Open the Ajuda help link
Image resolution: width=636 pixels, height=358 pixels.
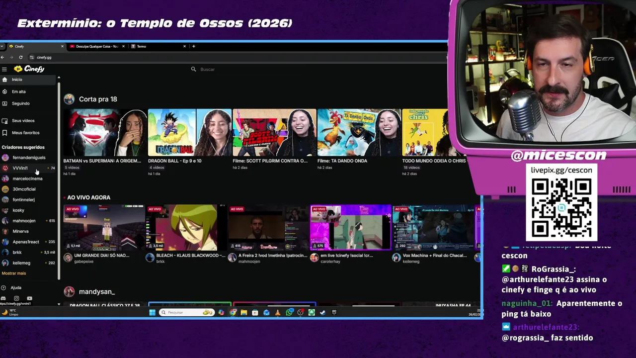[x=16, y=287]
